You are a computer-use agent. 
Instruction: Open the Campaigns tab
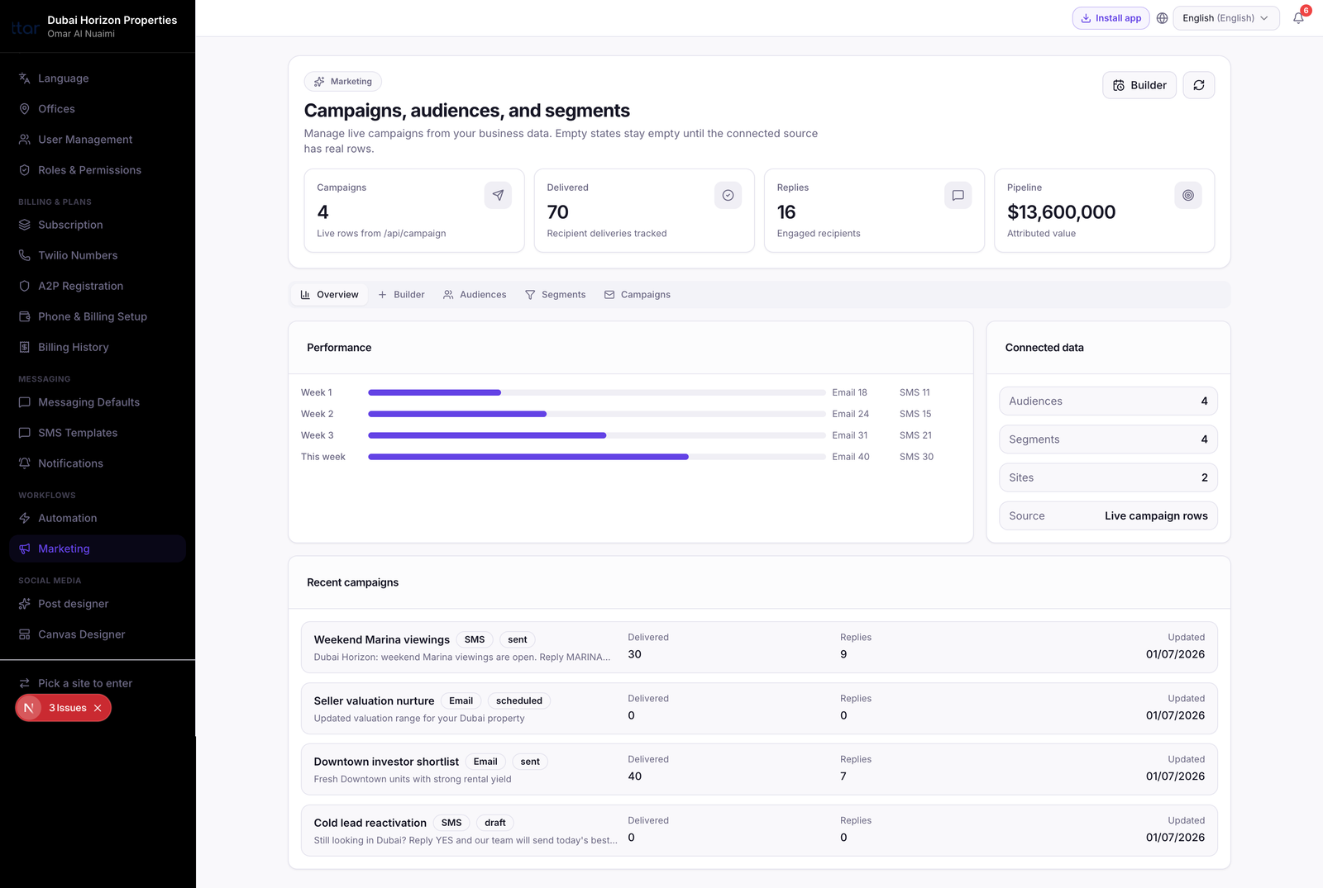pyautogui.click(x=637, y=295)
